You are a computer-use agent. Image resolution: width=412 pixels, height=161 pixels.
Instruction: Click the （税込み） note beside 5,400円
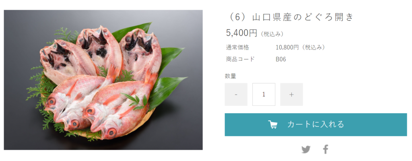click(x=272, y=34)
